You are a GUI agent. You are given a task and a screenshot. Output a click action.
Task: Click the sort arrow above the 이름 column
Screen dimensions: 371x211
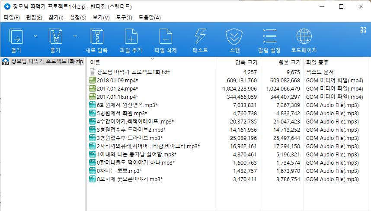coord(152,58)
